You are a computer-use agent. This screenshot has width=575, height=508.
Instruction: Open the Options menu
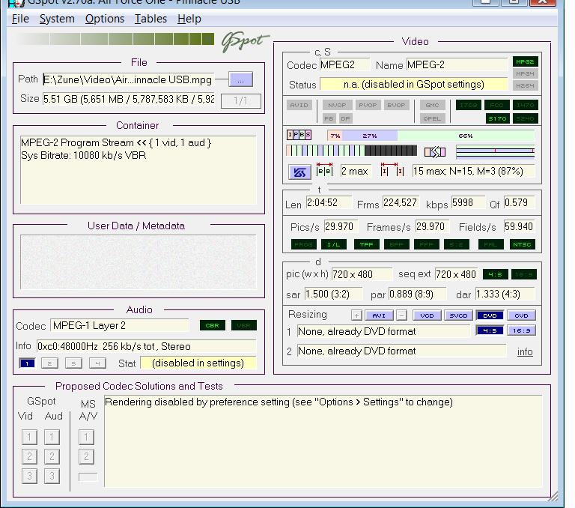(x=104, y=19)
